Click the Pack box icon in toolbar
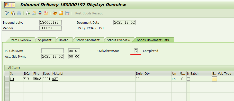The image size is (234, 101). tap(55, 13)
